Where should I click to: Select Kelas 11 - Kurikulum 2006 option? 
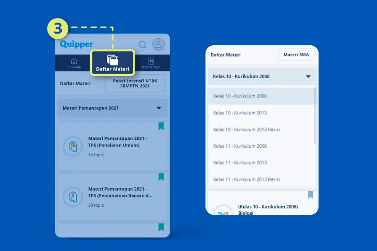coord(262,146)
